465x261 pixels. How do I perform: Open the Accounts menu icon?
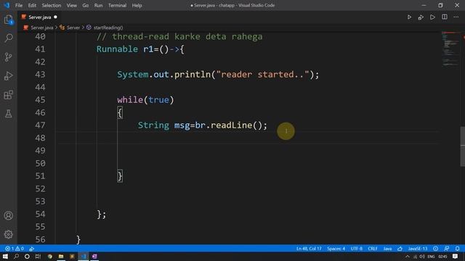pyautogui.click(x=8, y=215)
